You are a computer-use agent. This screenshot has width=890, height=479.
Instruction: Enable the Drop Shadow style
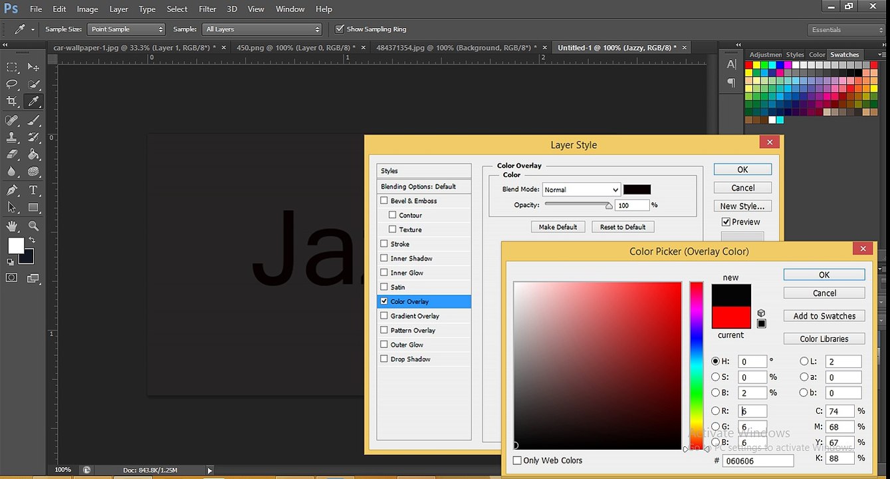point(384,359)
